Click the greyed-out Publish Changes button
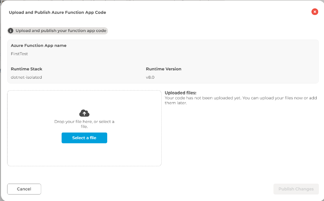Image resolution: width=324 pixels, height=201 pixels. [296, 189]
